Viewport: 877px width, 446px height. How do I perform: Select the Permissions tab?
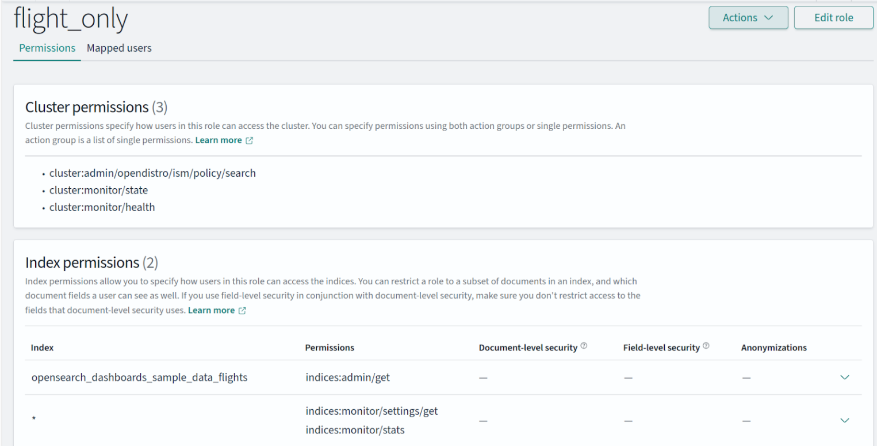[x=47, y=48]
